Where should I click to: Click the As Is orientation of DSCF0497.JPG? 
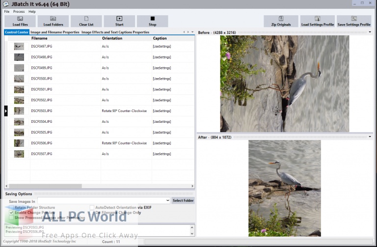105,47
